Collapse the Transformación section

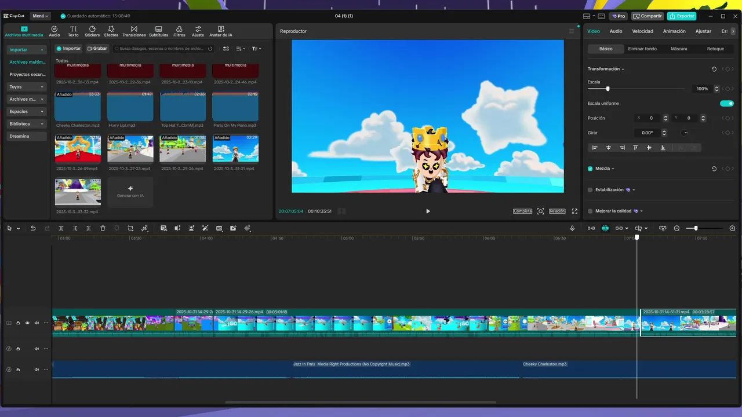pyautogui.click(x=623, y=69)
